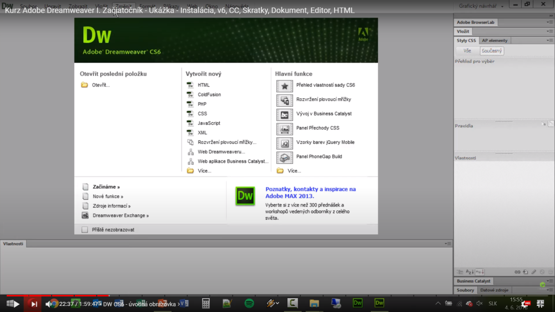
Task: Expand the Adobe BrowserLab panel menu
Action: pos(549,22)
